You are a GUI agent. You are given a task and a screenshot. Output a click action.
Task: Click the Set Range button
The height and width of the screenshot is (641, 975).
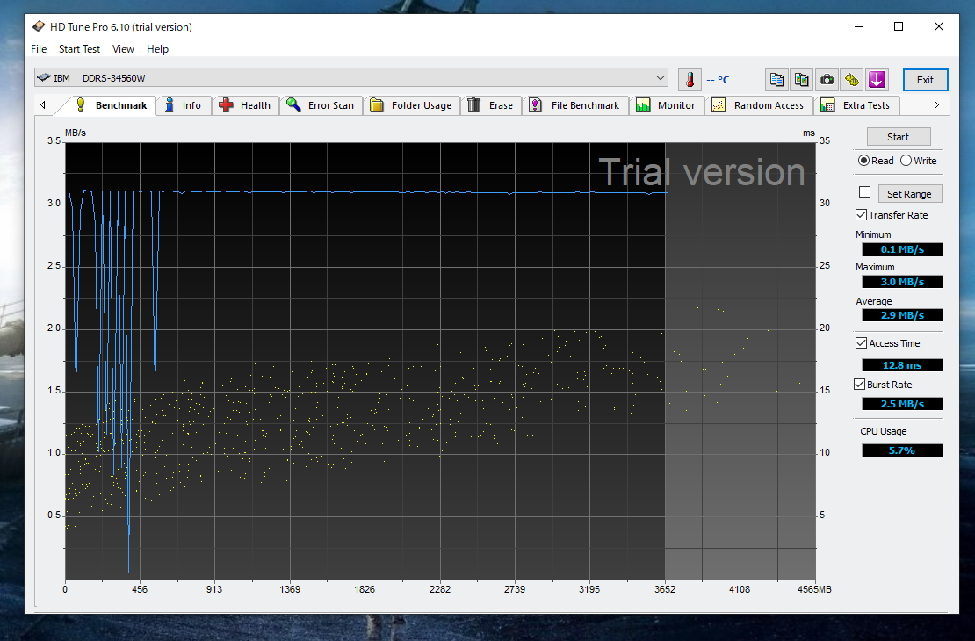coord(908,194)
